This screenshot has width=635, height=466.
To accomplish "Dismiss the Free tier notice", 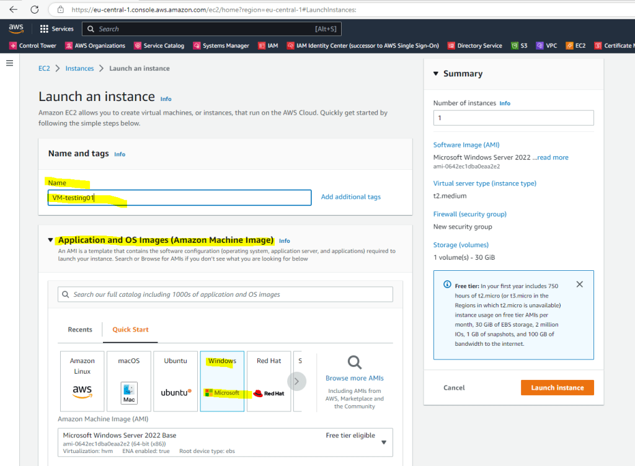I will coord(580,284).
